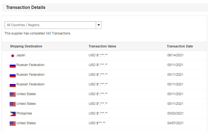Click the Transaction Details heading
208x132 pixels.
tap(26, 8)
